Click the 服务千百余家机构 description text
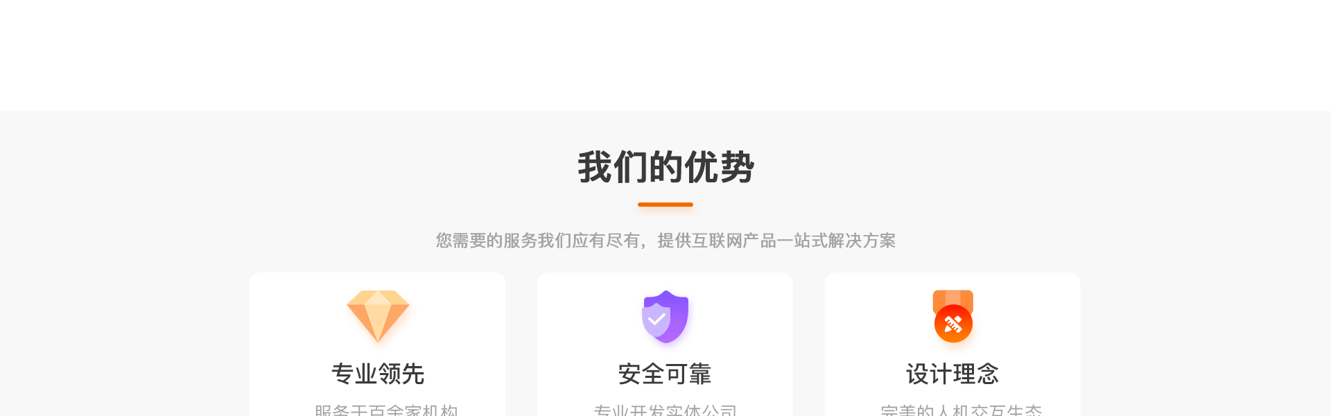Image resolution: width=1331 pixels, height=416 pixels. 386,410
